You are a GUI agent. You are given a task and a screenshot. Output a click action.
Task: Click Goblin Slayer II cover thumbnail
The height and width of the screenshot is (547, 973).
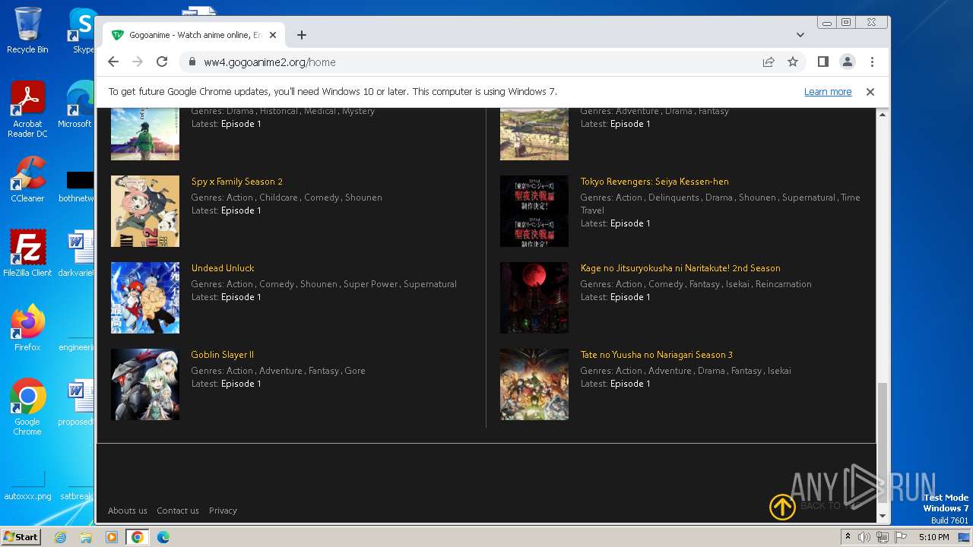[145, 384]
